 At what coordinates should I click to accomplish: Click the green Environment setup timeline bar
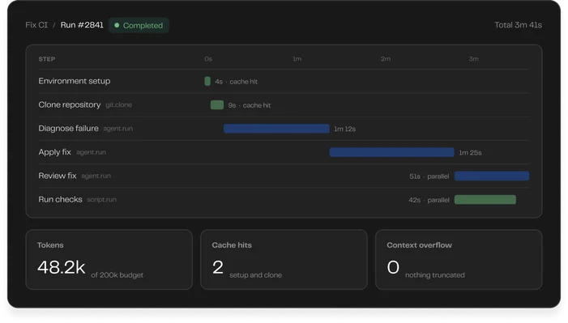coord(207,81)
